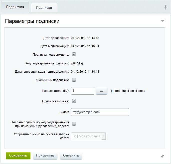Click the Пользователь (ID) input field
The width and height of the screenshot is (171, 164).
coord(82,91)
